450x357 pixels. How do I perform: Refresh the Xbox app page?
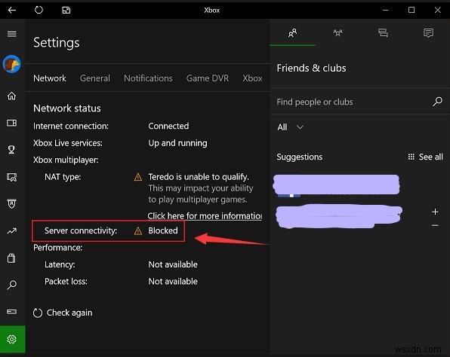tap(39, 10)
